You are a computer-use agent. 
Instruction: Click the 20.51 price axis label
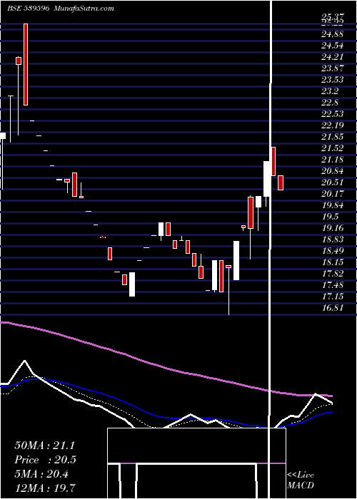[x=333, y=182]
